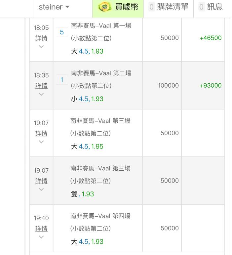Click the coin icon beside 買噱幣
This screenshot has width=232, height=255.
(105, 7)
